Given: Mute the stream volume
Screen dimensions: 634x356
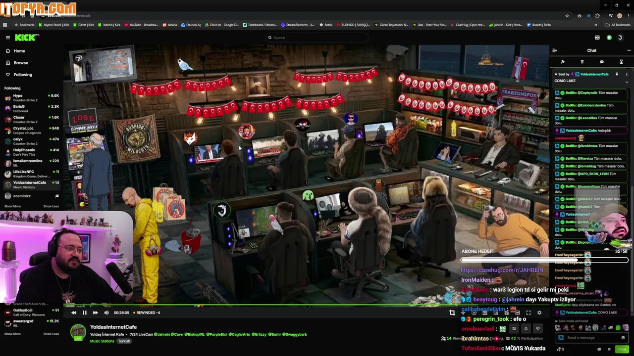Looking at the screenshot, I should 106,312.
